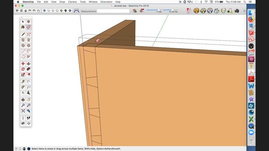
Task: Select the Rectangle tool
Action: click(x=23, y=40)
